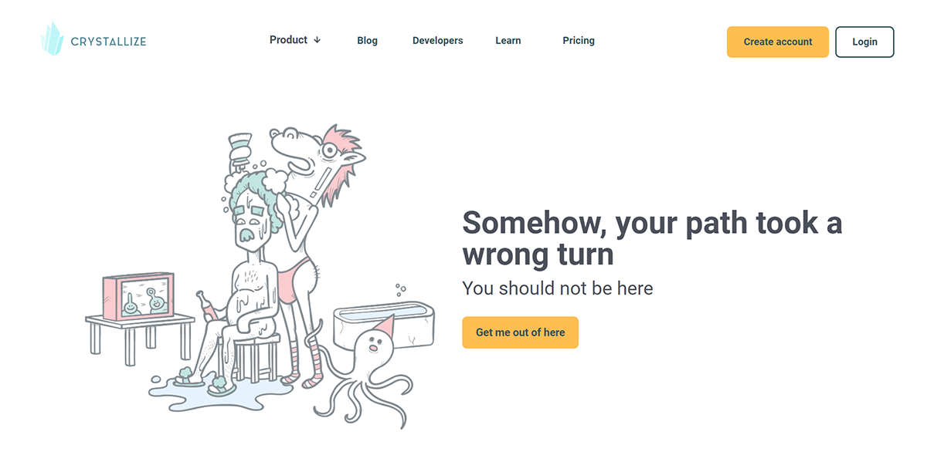The height and width of the screenshot is (472, 927).
Task: Visit the Learn page
Action: pos(508,41)
